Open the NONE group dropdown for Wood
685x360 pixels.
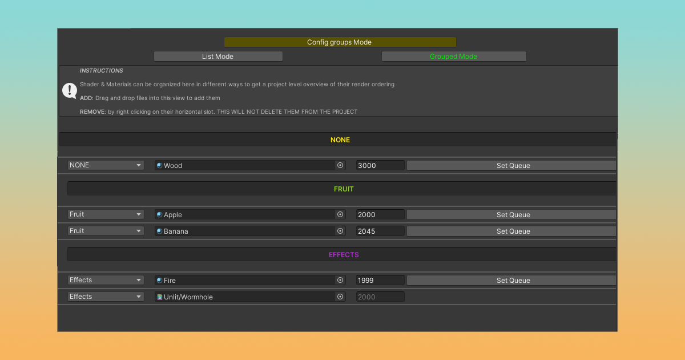106,165
